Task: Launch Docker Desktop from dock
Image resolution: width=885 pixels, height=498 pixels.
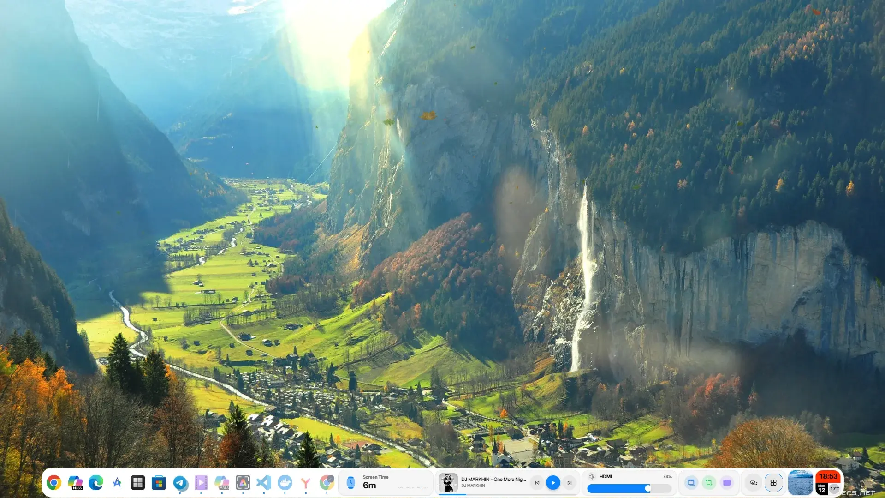Action: point(285,483)
